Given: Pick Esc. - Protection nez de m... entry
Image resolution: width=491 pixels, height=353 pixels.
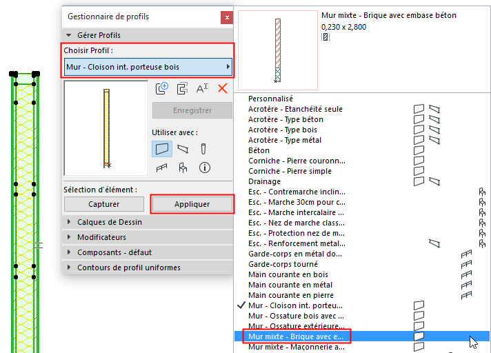Looking at the screenshot, I should pos(362,233).
